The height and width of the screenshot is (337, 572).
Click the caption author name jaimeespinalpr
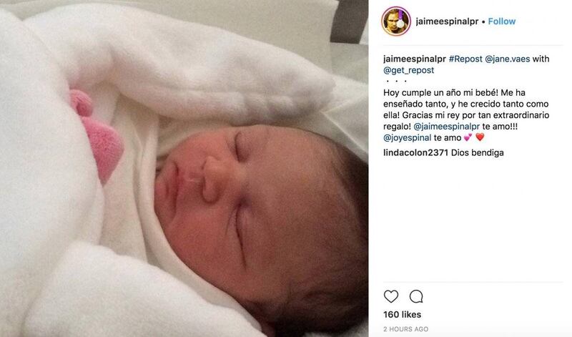tap(415, 59)
